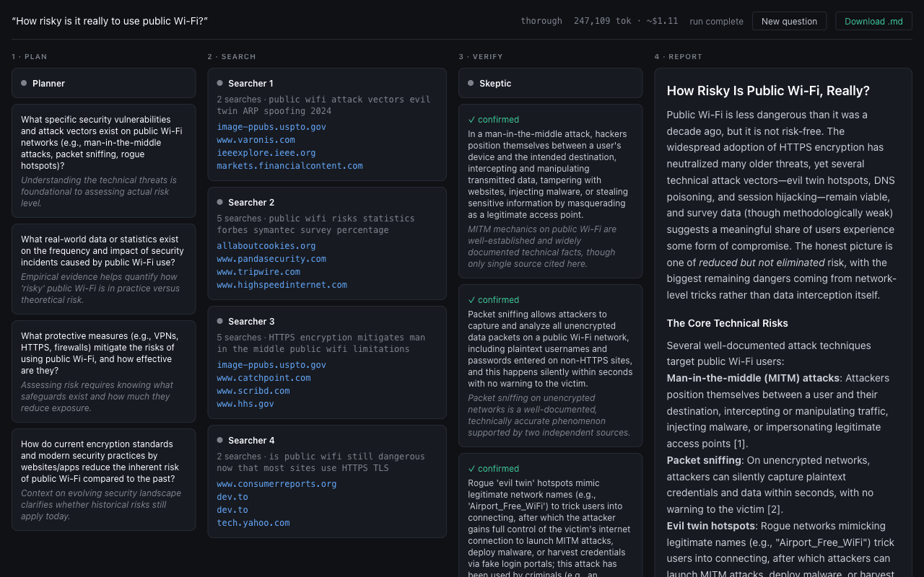Click the confirmed checkmark on the packet sniffing claim
Viewport: 924px width, 577px height.
point(471,300)
